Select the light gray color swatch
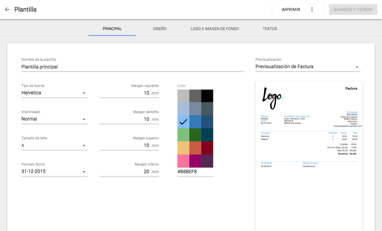This screenshot has height=231, width=382. click(x=183, y=96)
